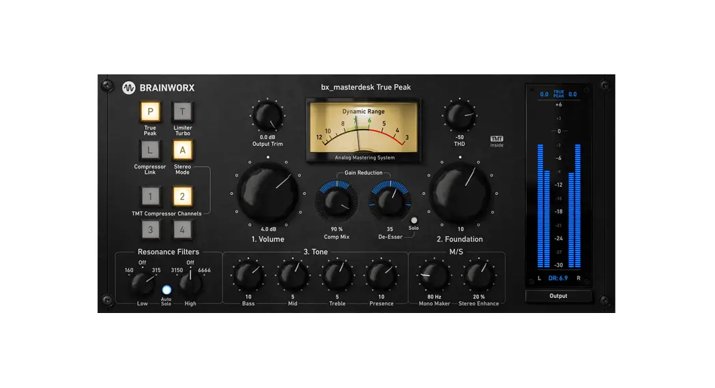Toggle Stereo Mode A button
Screen dimensions: 715x388
click(182, 149)
